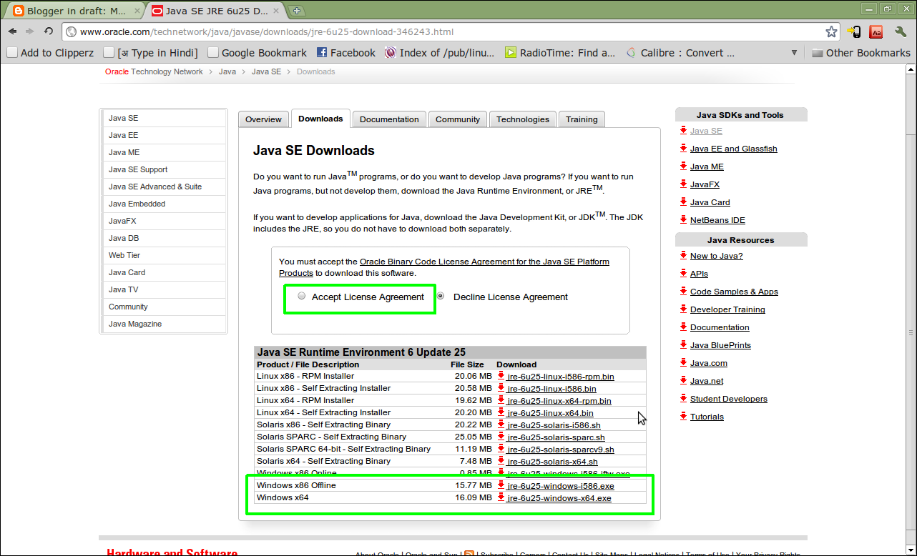Open a new tab with plus button
917x556 pixels.
coord(297,11)
